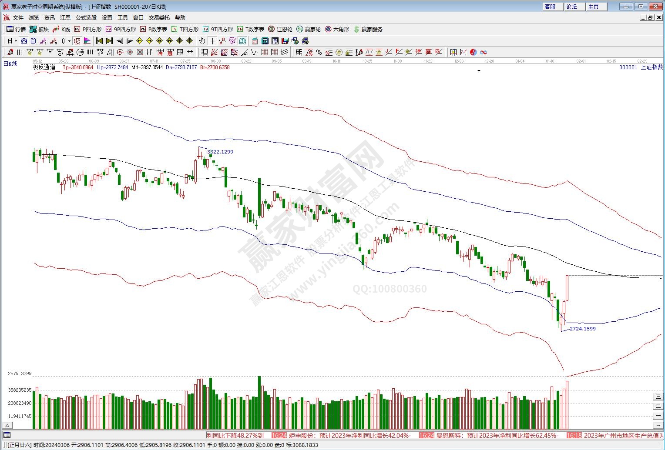
Task: Select the percent (%) line tool
Action: [319, 52]
